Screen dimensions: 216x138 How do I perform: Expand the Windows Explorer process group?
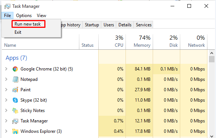[6, 131]
